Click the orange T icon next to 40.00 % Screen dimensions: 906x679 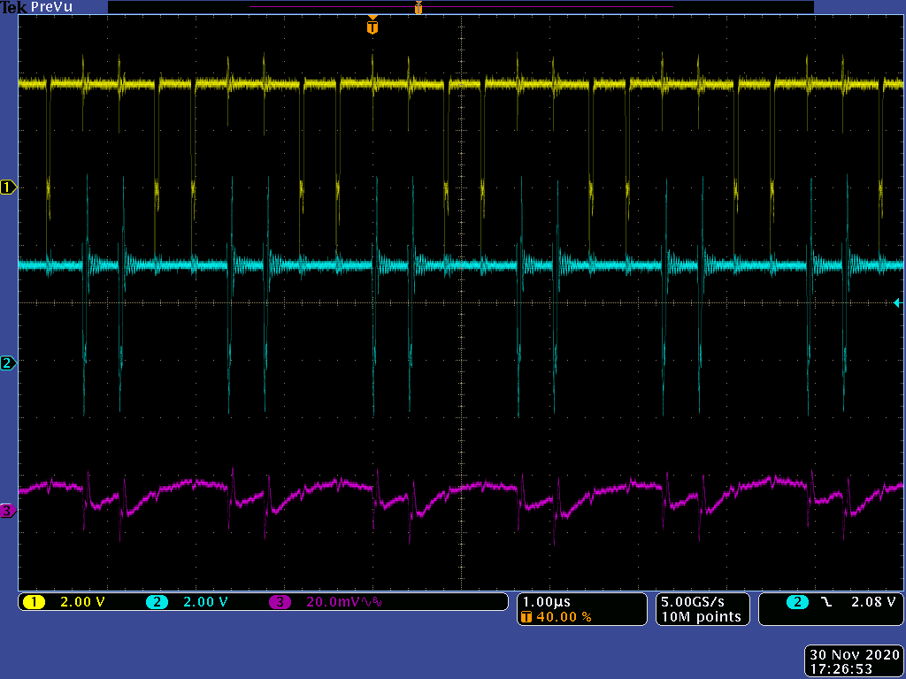[526, 616]
